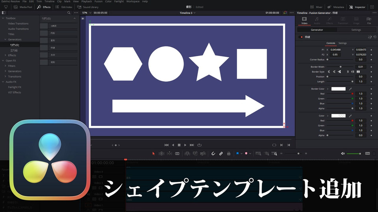This screenshot has width=378, height=212.
Task: Toggle timeline Snapping magnet
Action: coord(213,154)
